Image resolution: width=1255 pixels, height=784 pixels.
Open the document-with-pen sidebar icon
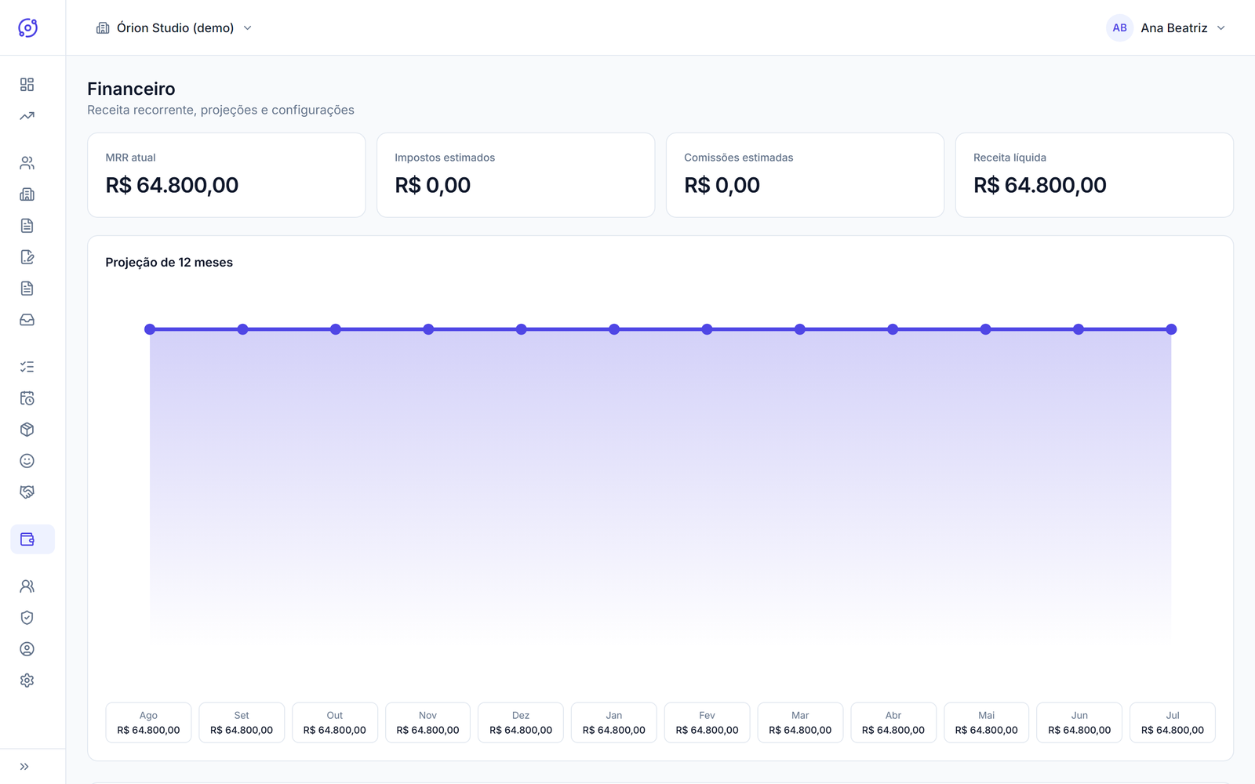(x=27, y=257)
